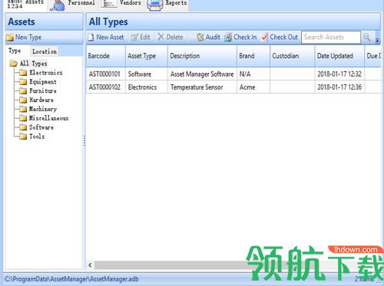Select the All Types tree node label
384x286 pixels.
tap(34, 64)
